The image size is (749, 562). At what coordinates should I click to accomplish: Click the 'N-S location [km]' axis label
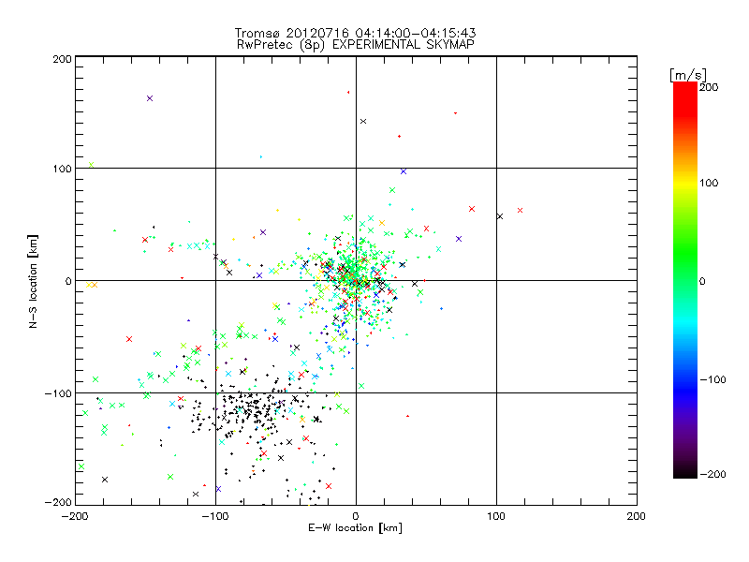click(33, 281)
